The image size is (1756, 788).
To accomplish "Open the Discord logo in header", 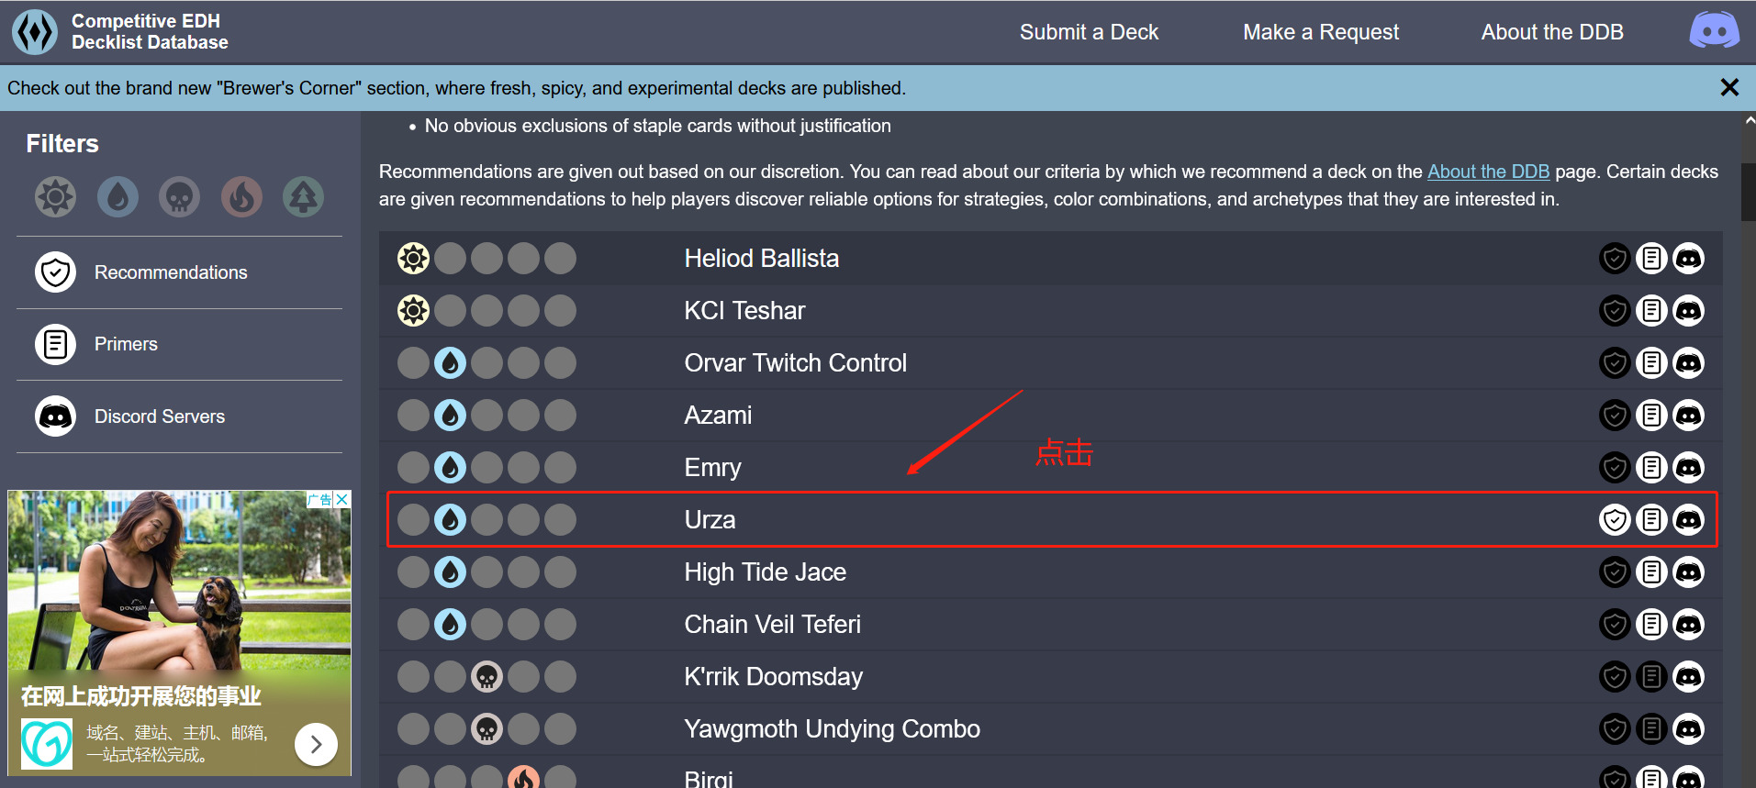I will (x=1714, y=31).
